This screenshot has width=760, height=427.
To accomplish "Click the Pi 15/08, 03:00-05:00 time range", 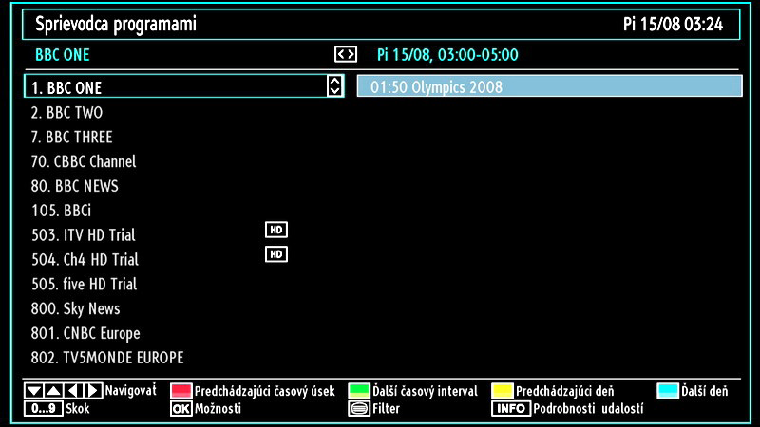I will click(447, 55).
